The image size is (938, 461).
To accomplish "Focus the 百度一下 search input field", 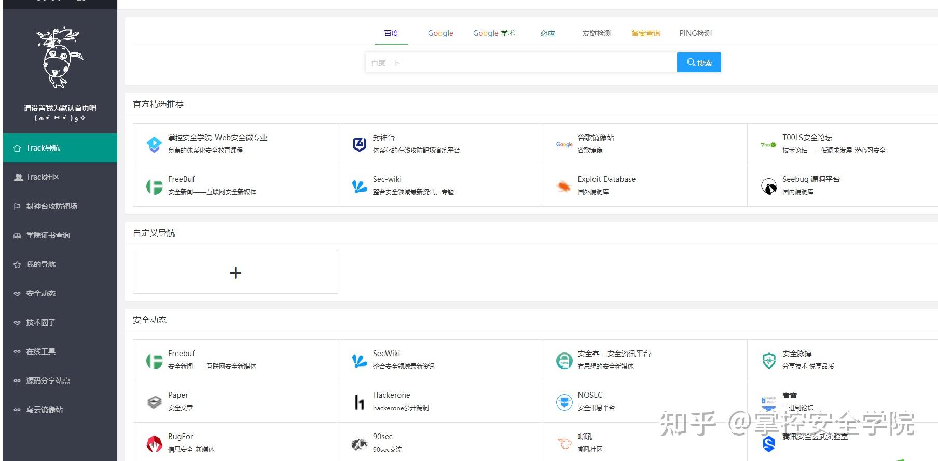I will [x=521, y=62].
